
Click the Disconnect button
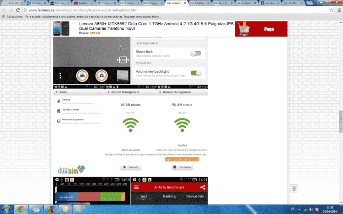pyautogui.click(x=182, y=167)
